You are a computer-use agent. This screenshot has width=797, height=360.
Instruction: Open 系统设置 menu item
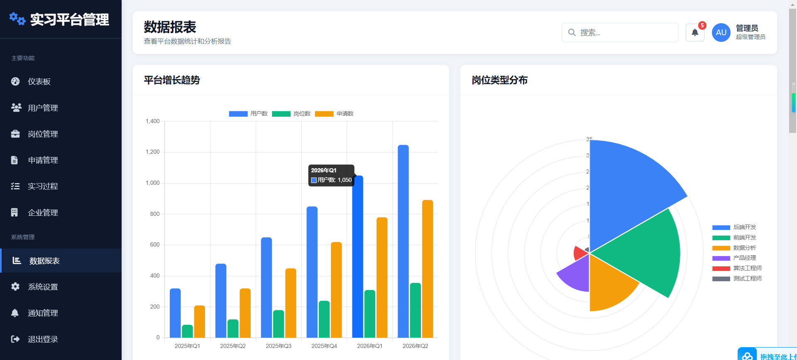61,286
